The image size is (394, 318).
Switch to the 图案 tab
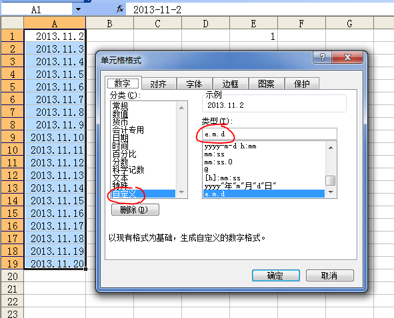(266, 84)
